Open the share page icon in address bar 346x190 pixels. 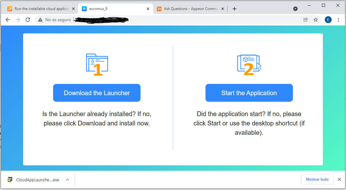coord(306,20)
